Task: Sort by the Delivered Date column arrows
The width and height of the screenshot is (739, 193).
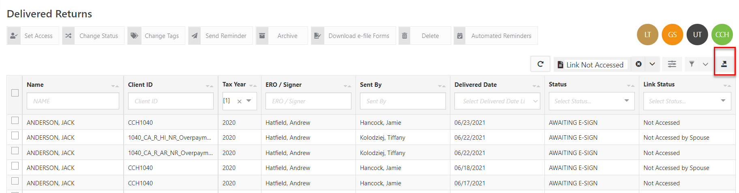Action: click(536, 86)
